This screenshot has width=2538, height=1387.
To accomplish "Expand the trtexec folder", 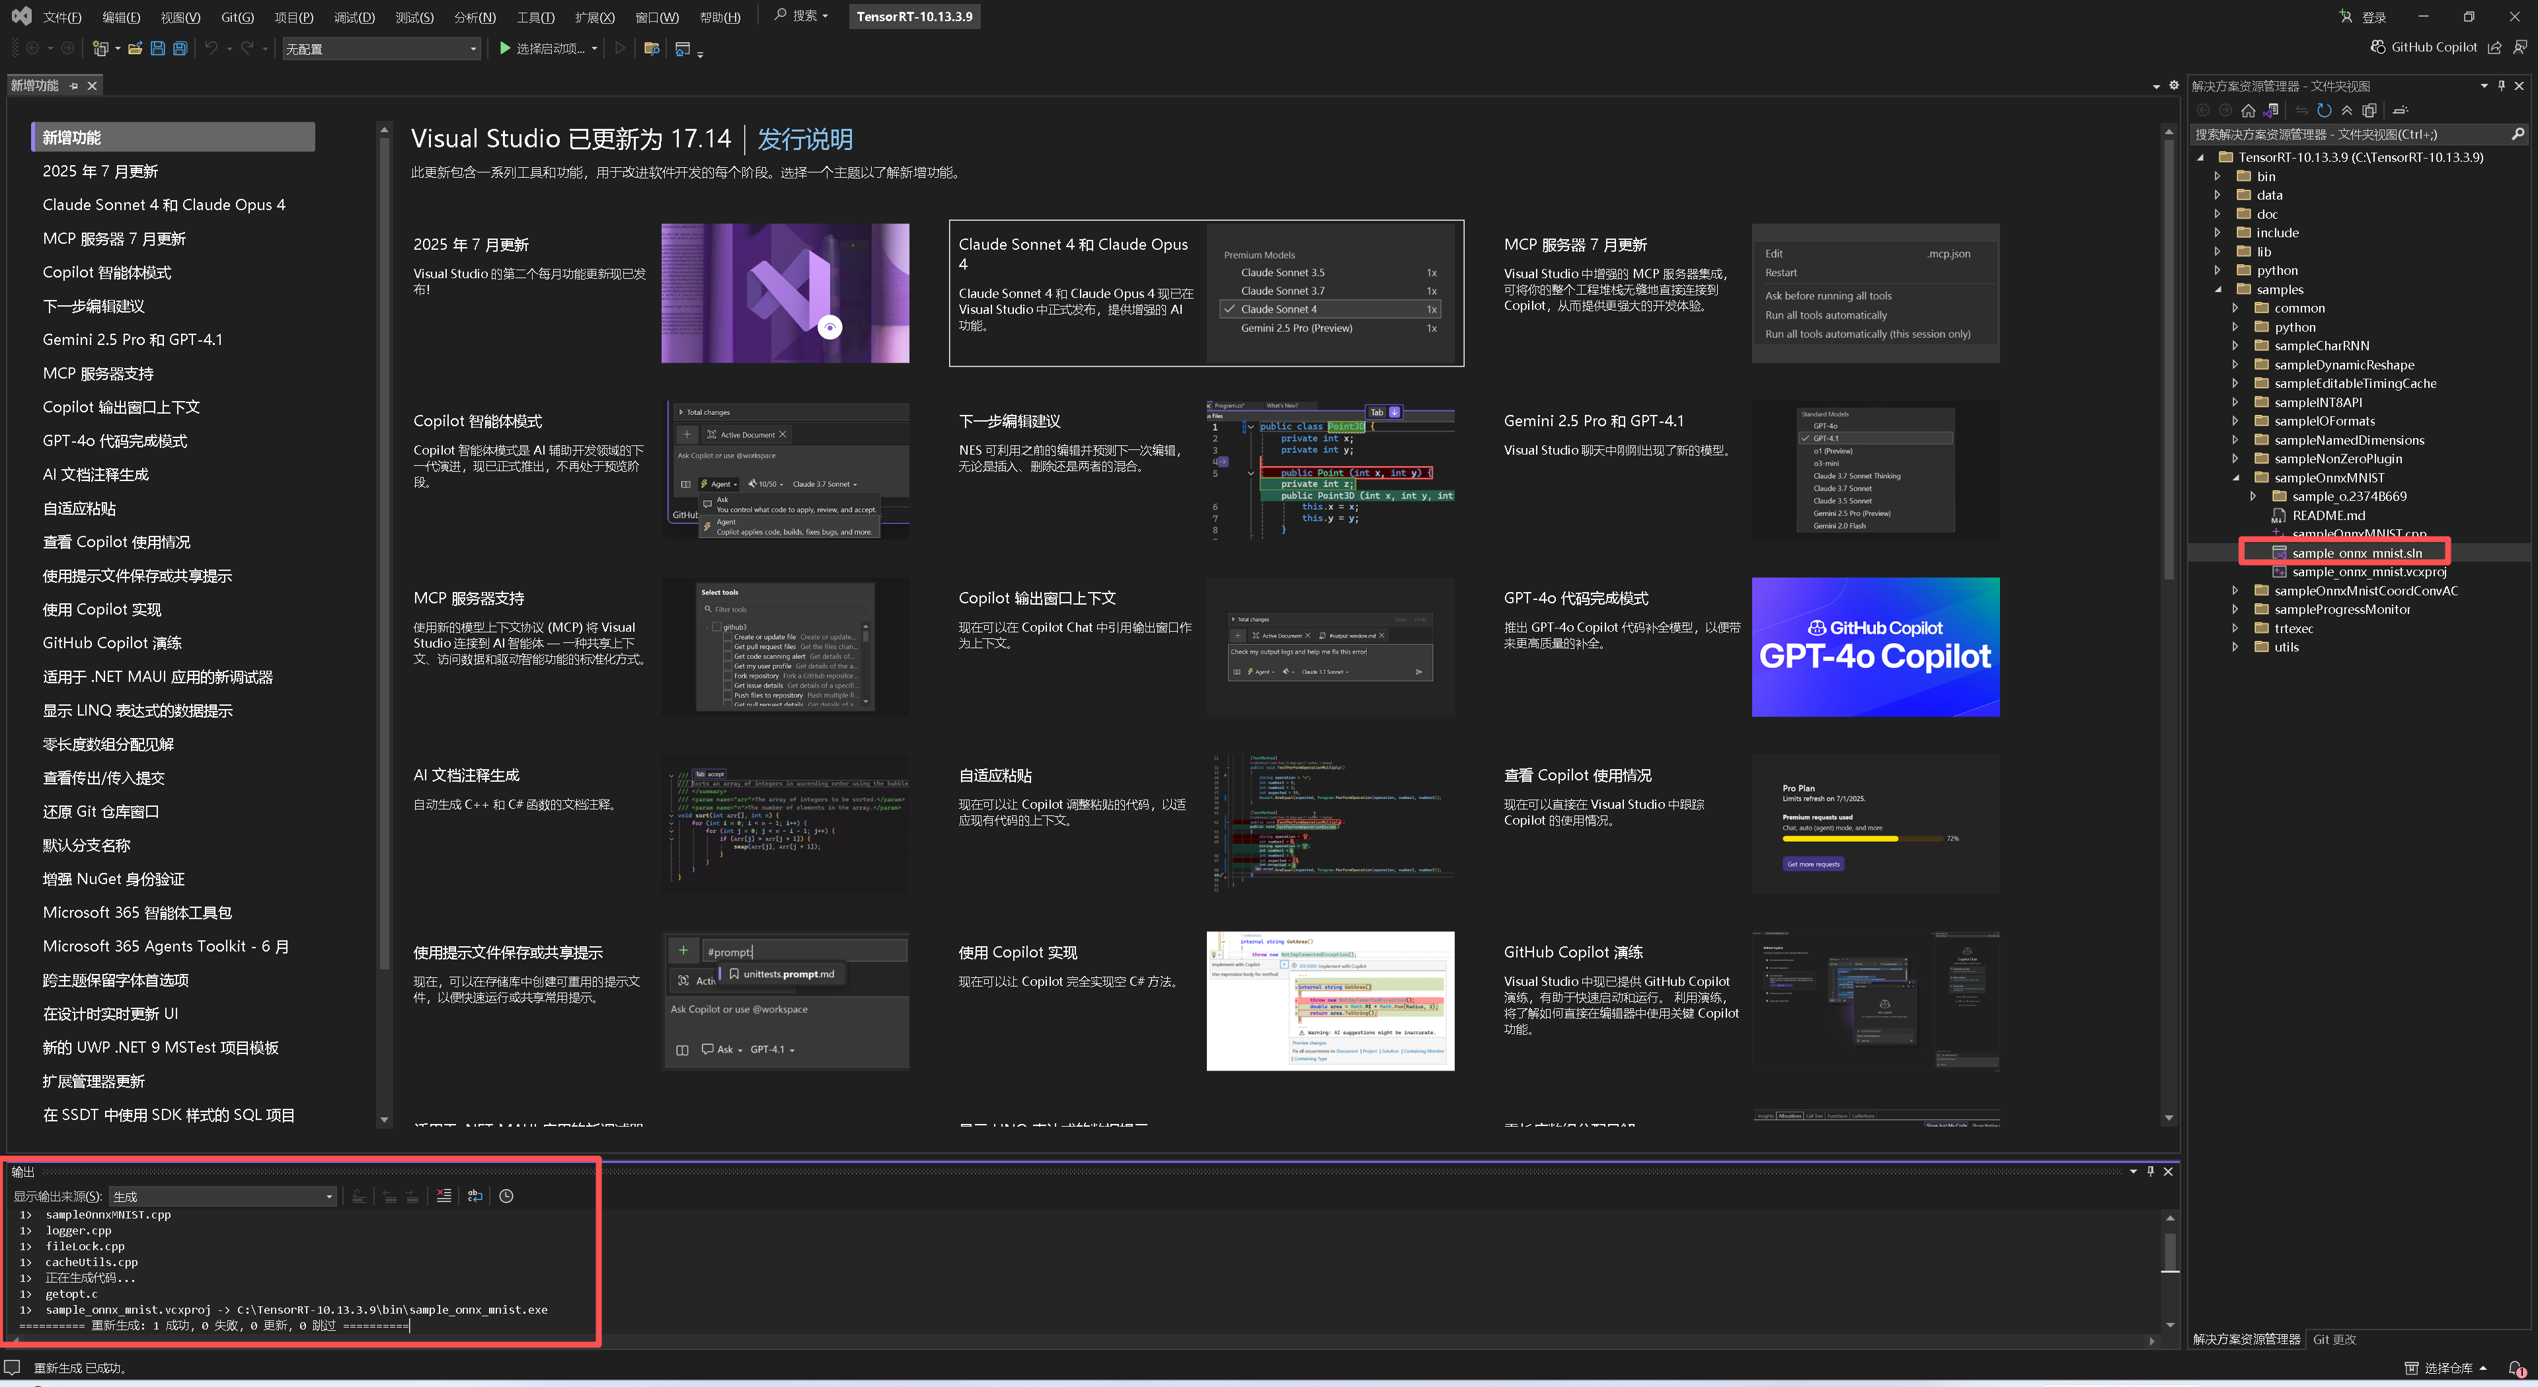I will (x=2237, y=628).
